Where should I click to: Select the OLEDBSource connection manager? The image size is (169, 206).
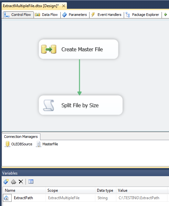(x=18, y=144)
